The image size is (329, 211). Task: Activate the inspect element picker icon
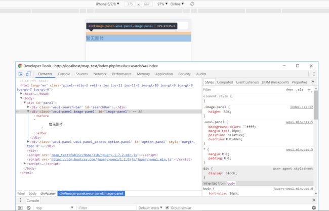click(21, 74)
